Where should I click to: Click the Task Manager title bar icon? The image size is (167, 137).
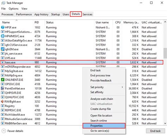[x=3, y=3]
